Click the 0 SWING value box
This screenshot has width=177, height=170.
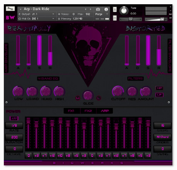(162, 149)
